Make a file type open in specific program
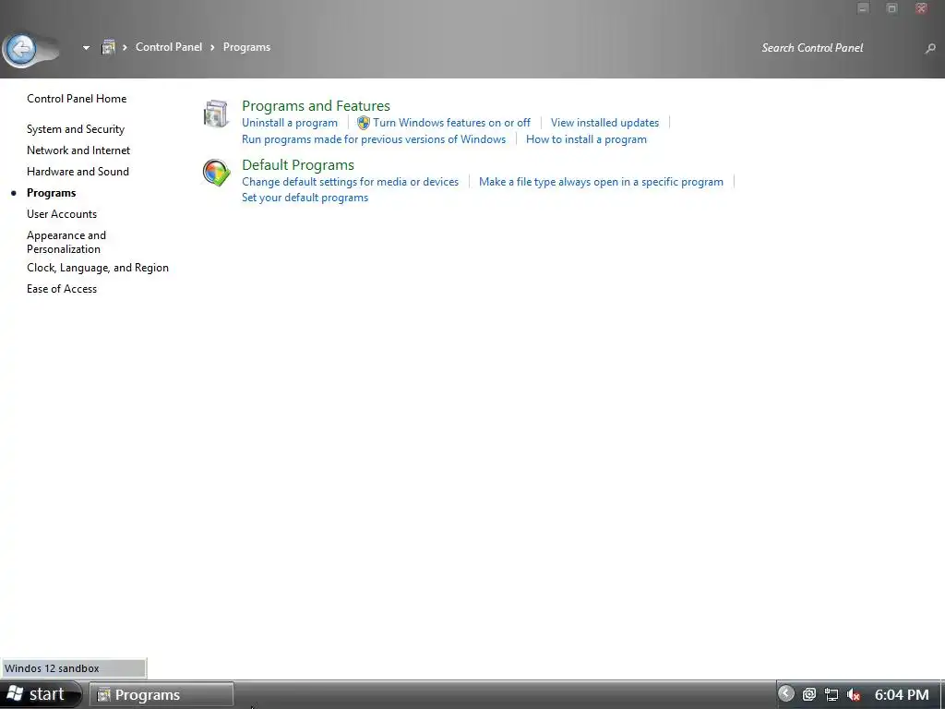Image resolution: width=945 pixels, height=709 pixels. pyautogui.click(x=601, y=182)
